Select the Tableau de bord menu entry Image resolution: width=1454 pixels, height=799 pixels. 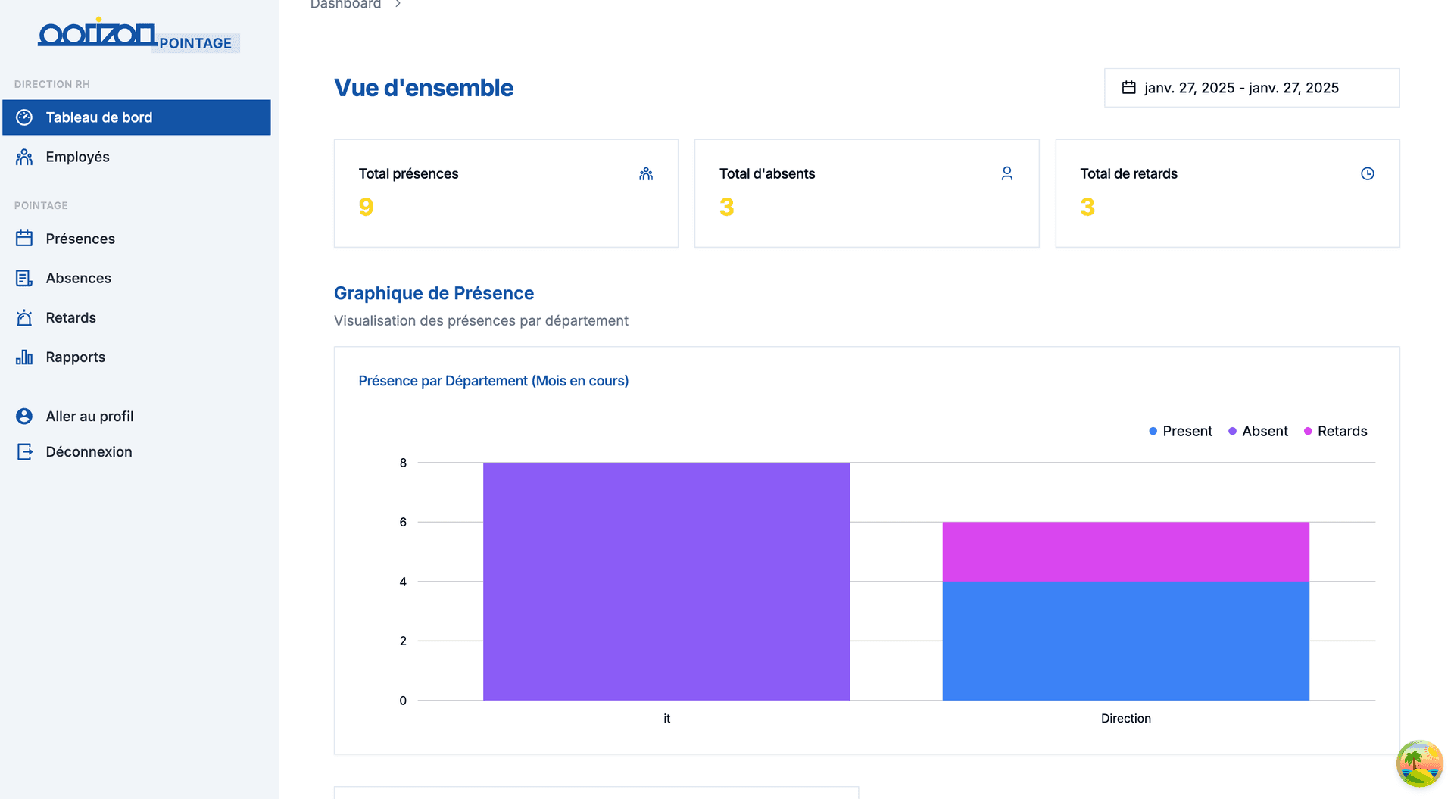[x=99, y=117]
